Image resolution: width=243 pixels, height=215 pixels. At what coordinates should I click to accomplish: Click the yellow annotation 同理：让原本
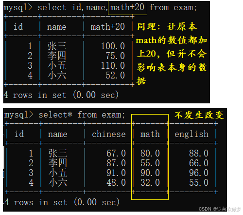(x=167, y=27)
